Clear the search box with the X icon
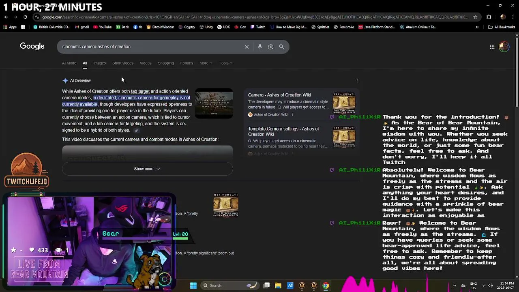 (247, 47)
